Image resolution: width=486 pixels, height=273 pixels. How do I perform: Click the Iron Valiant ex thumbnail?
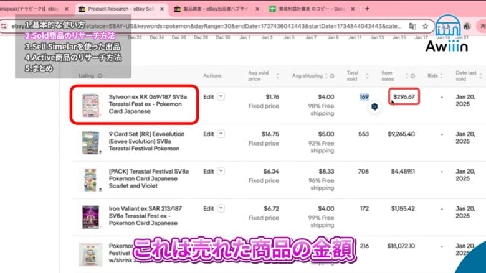tap(90, 218)
